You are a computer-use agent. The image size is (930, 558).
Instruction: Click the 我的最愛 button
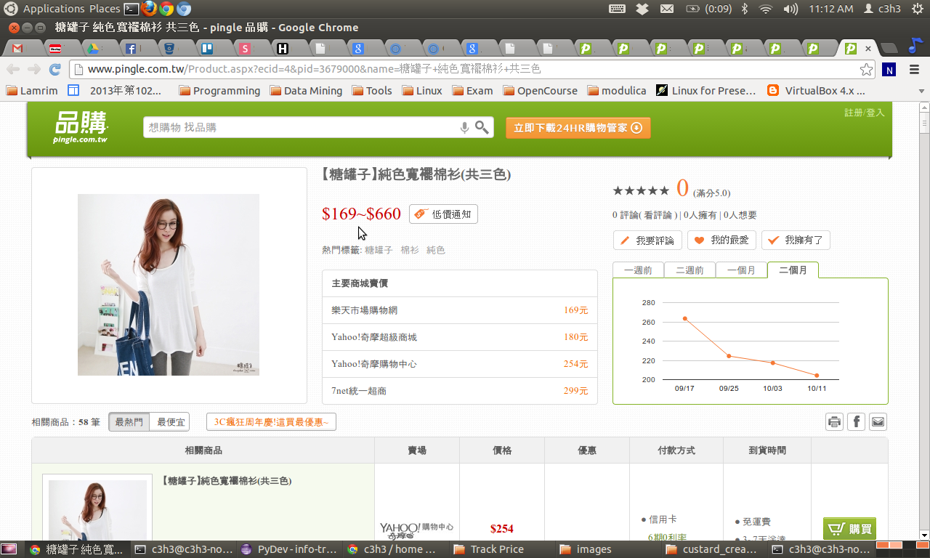(722, 240)
